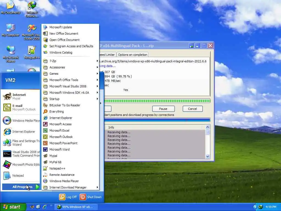Click the clock showing 4:59 PM
Image resolution: width=281 pixels, height=211 pixels.
click(x=271, y=207)
